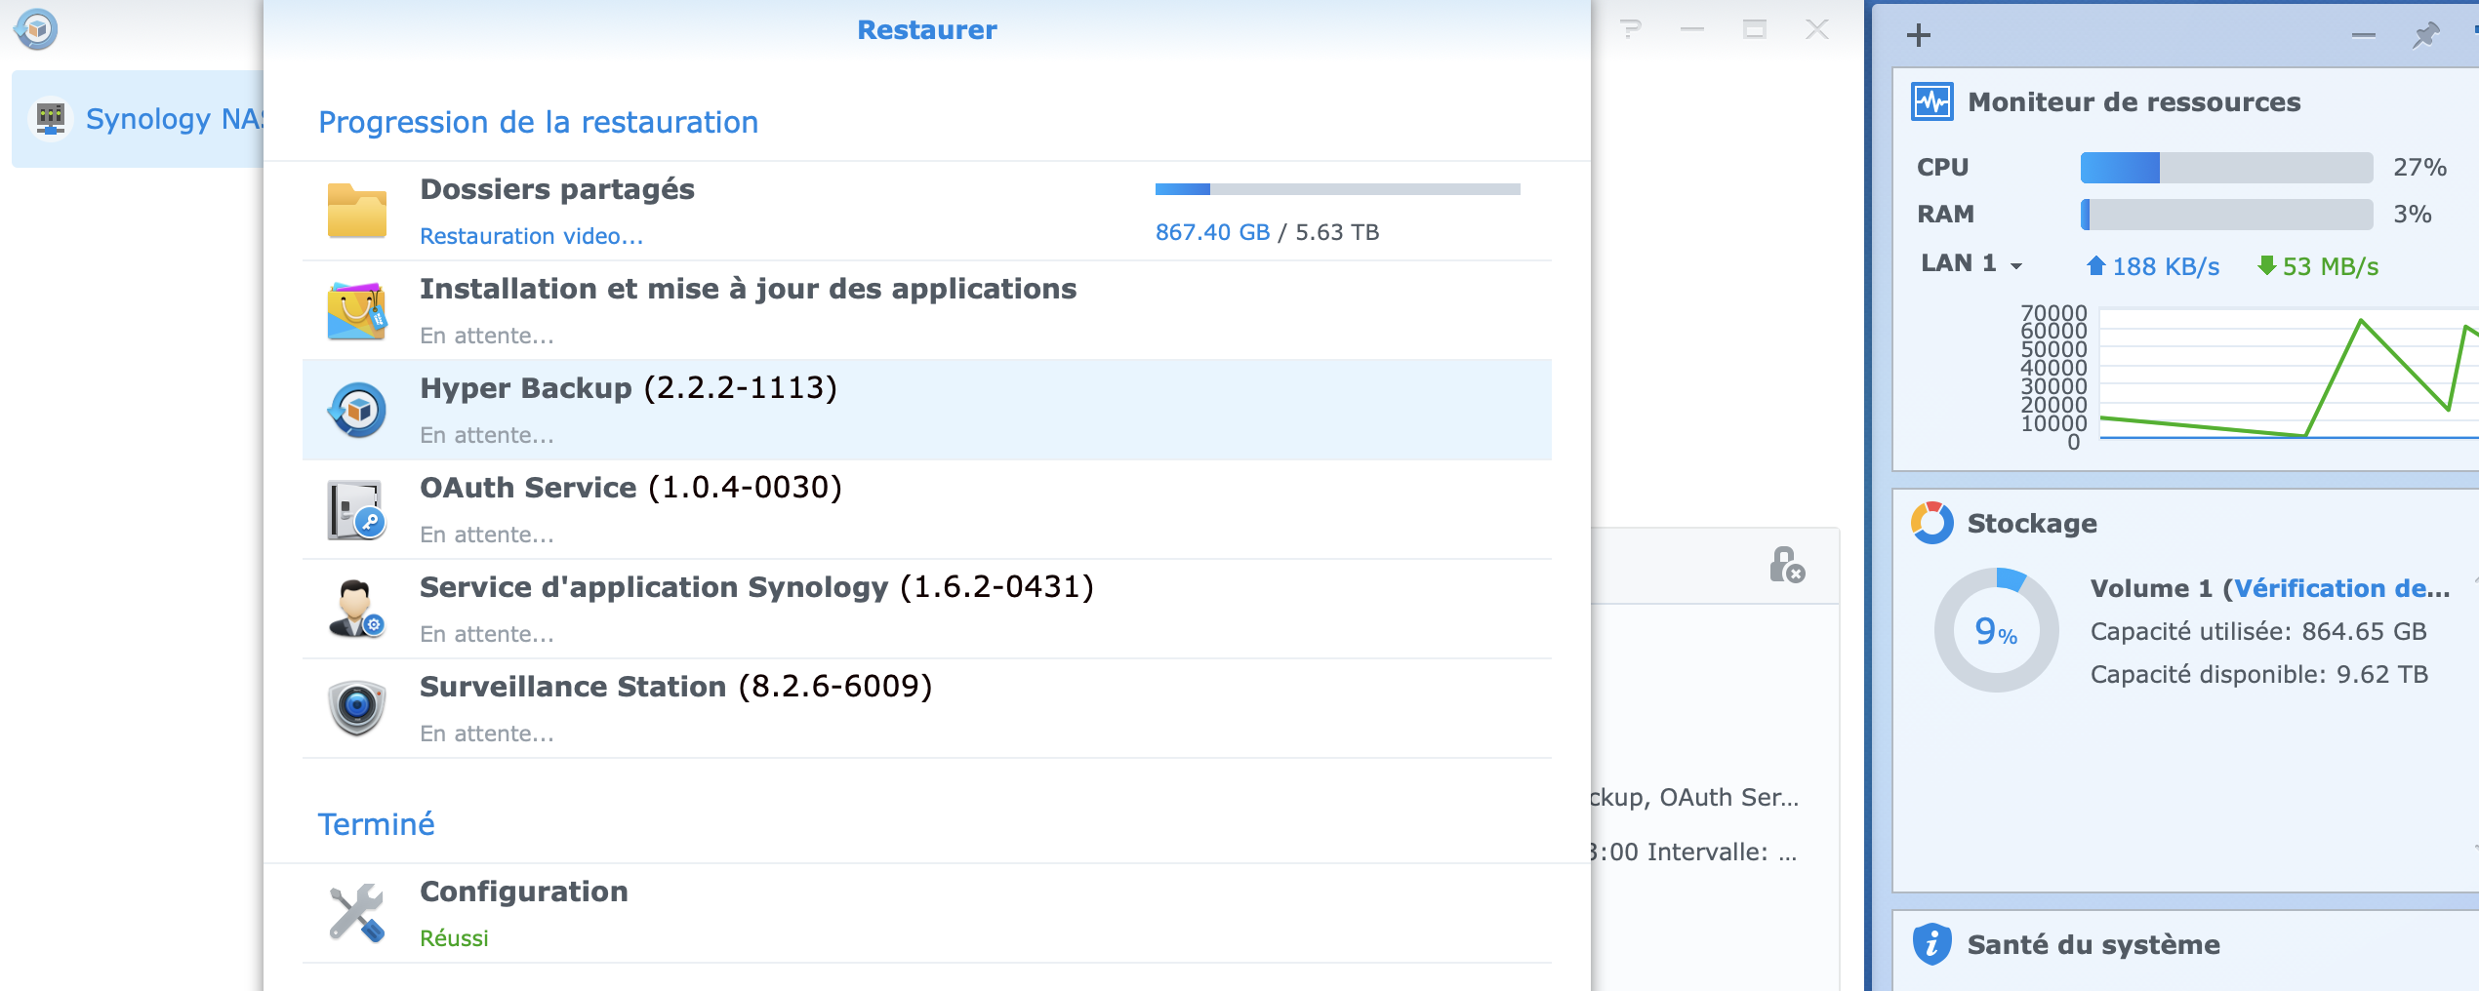Click the Surveillance Station camera icon
Screen dimensions: 2479x991
357,708
